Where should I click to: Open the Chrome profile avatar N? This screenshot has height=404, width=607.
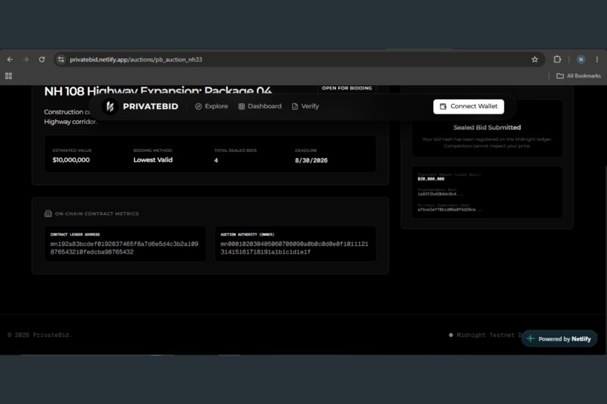click(581, 59)
